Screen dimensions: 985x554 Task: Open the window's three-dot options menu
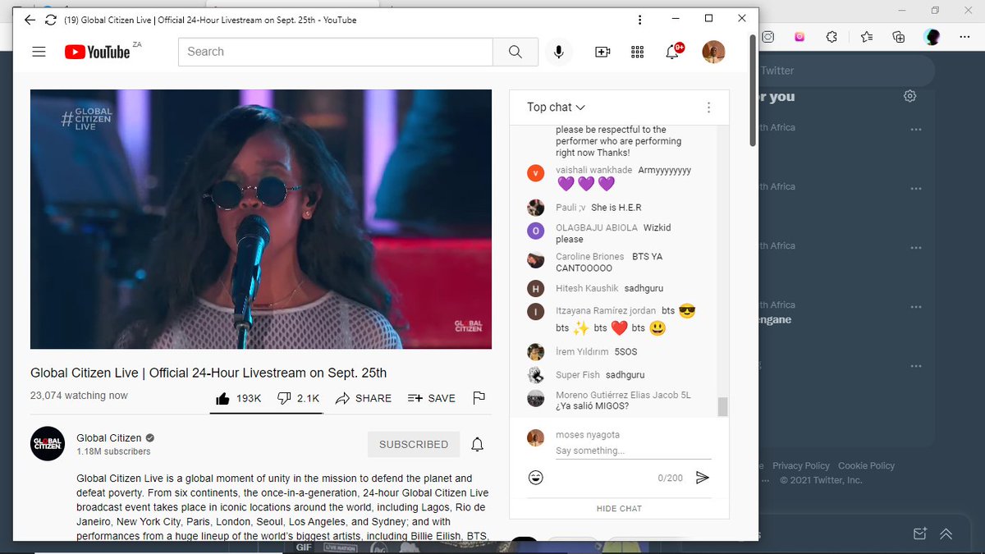coord(640,20)
